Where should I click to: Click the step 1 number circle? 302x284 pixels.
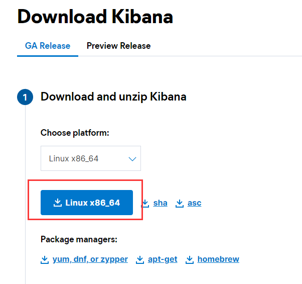[25, 97]
